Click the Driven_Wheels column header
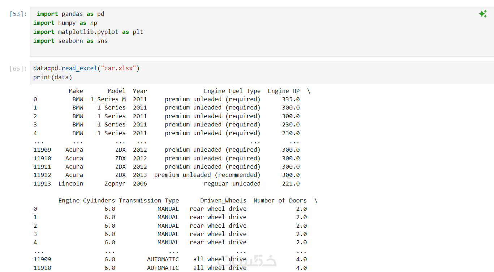494x272 pixels. point(223,201)
